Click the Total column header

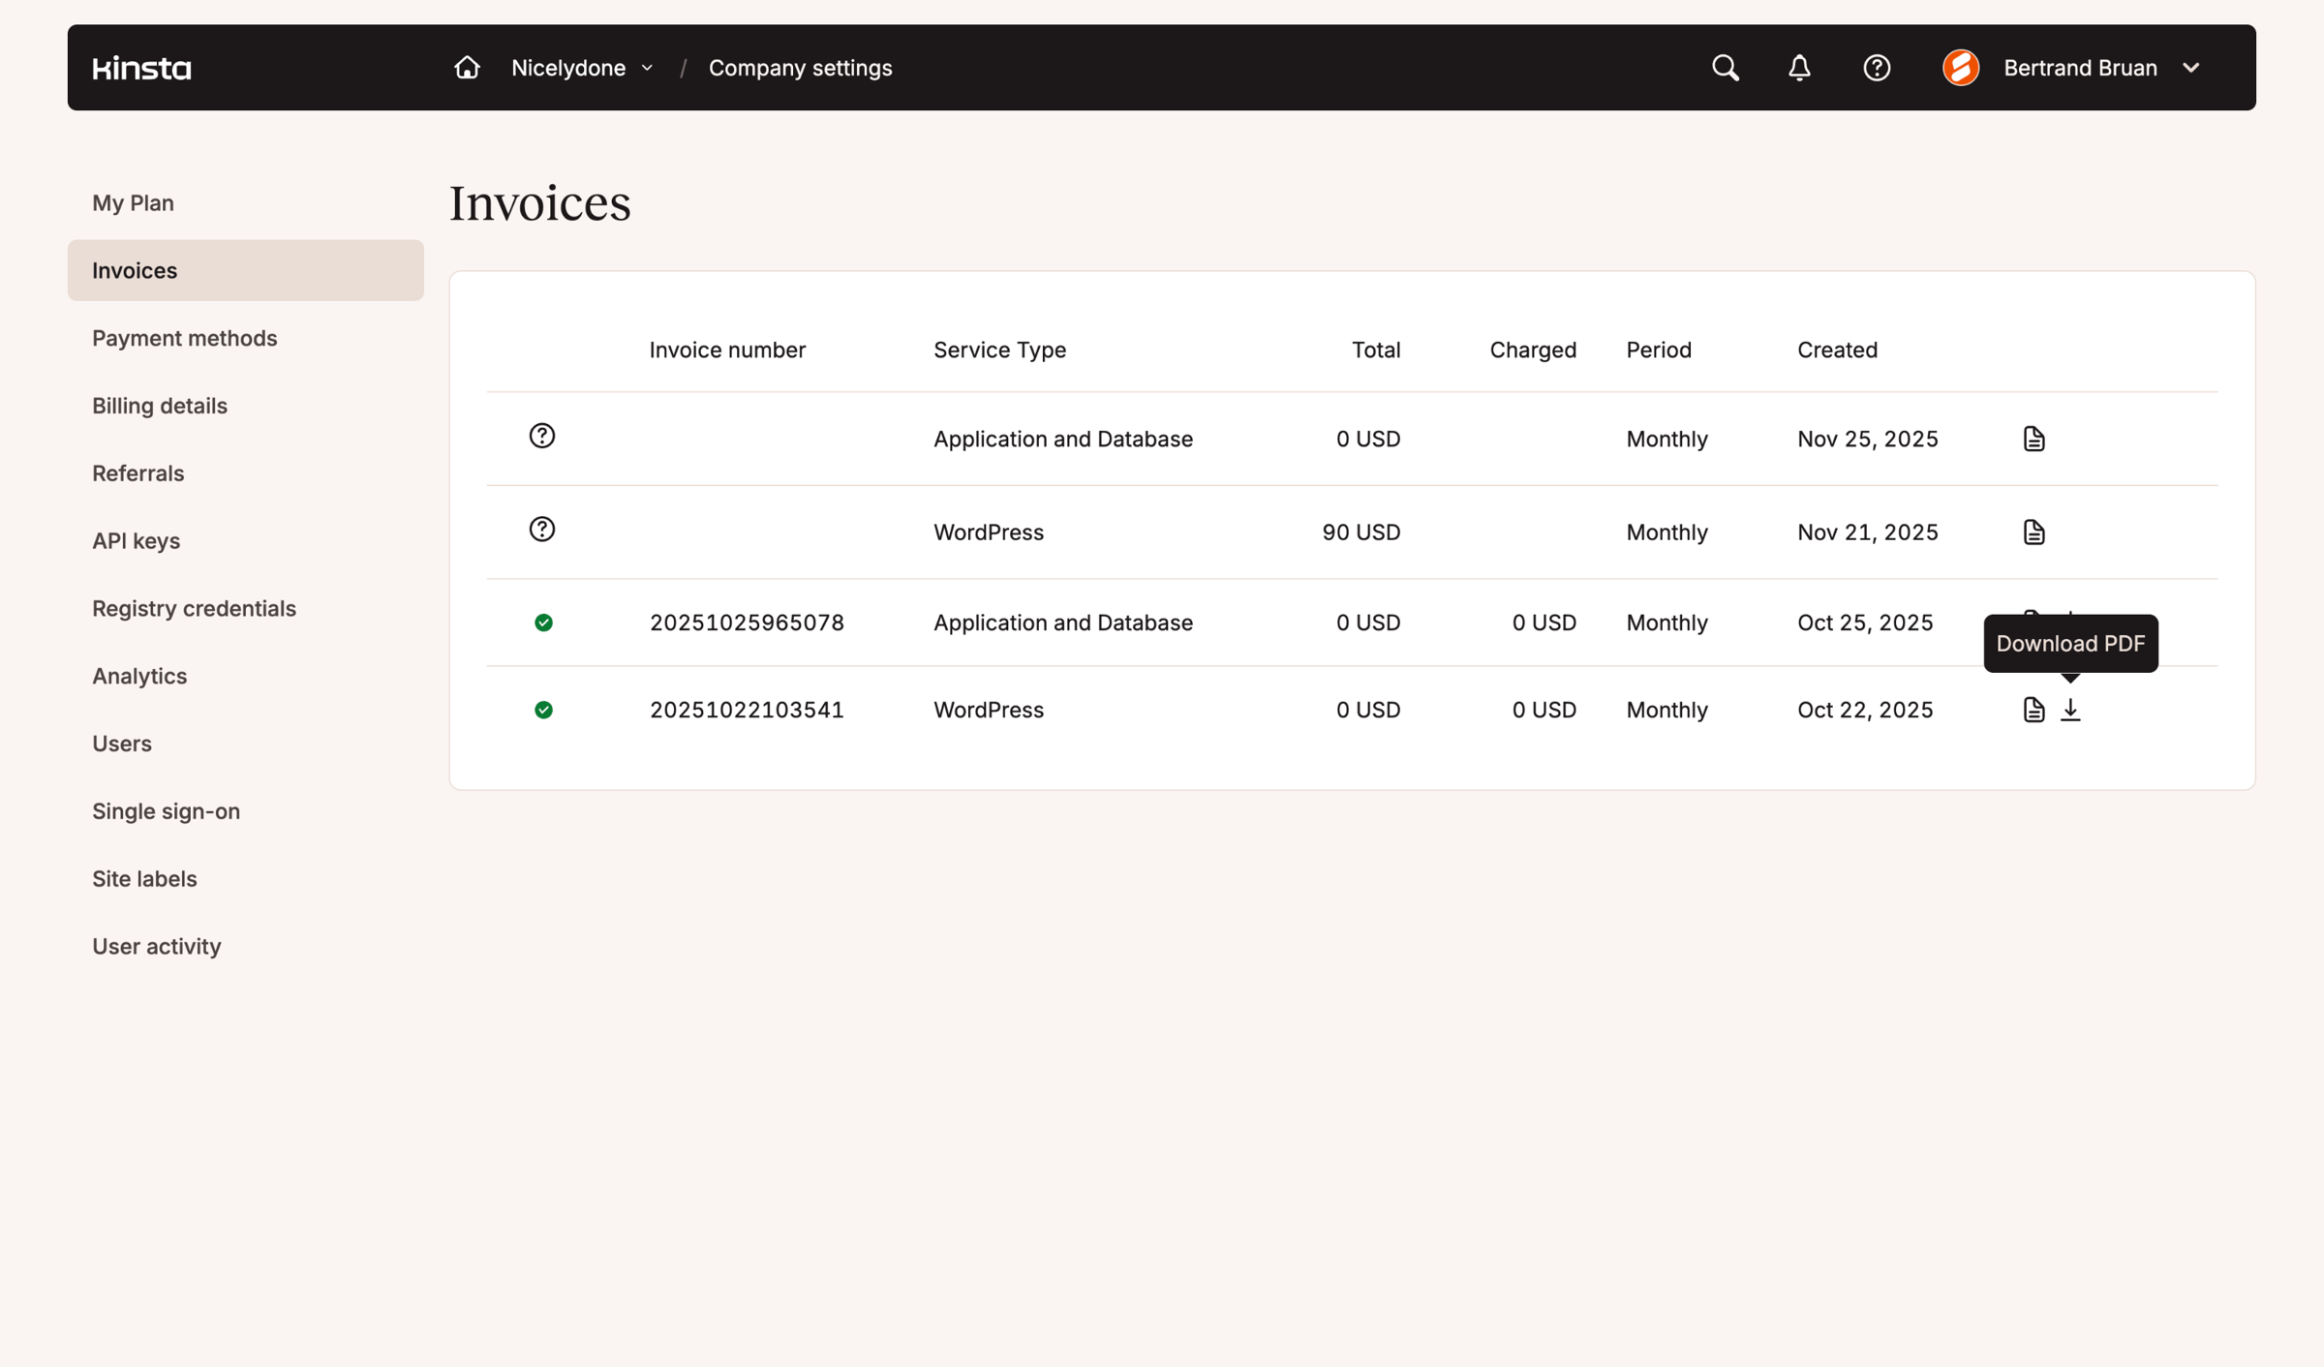click(1376, 349)
